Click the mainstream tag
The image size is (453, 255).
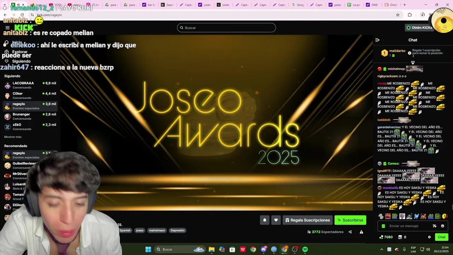tap(157, 230)
